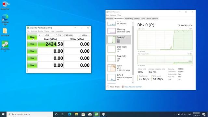Open CrystalDiskMark Theme menu

click(47, 31)
